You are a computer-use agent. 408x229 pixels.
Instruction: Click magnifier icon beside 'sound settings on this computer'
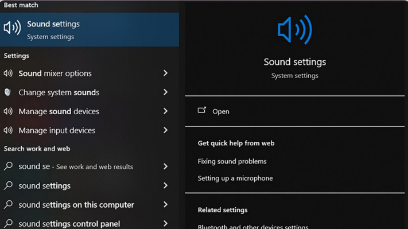(8, 204)
